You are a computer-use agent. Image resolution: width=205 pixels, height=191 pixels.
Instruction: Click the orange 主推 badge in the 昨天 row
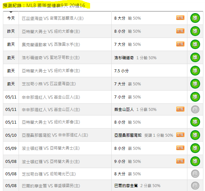click(180, 31)
